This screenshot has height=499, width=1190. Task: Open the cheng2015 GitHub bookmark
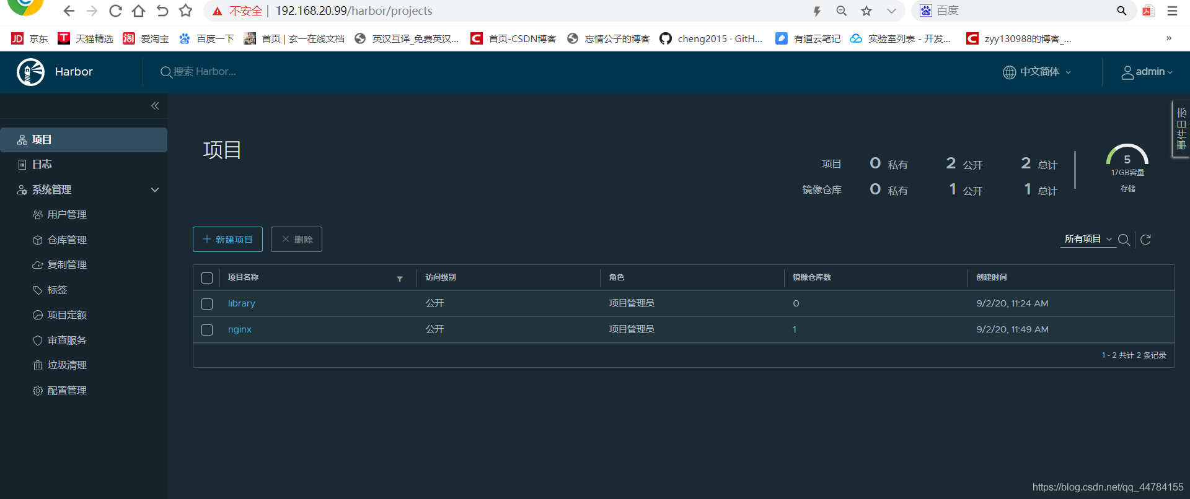click(x=711, y=38)
